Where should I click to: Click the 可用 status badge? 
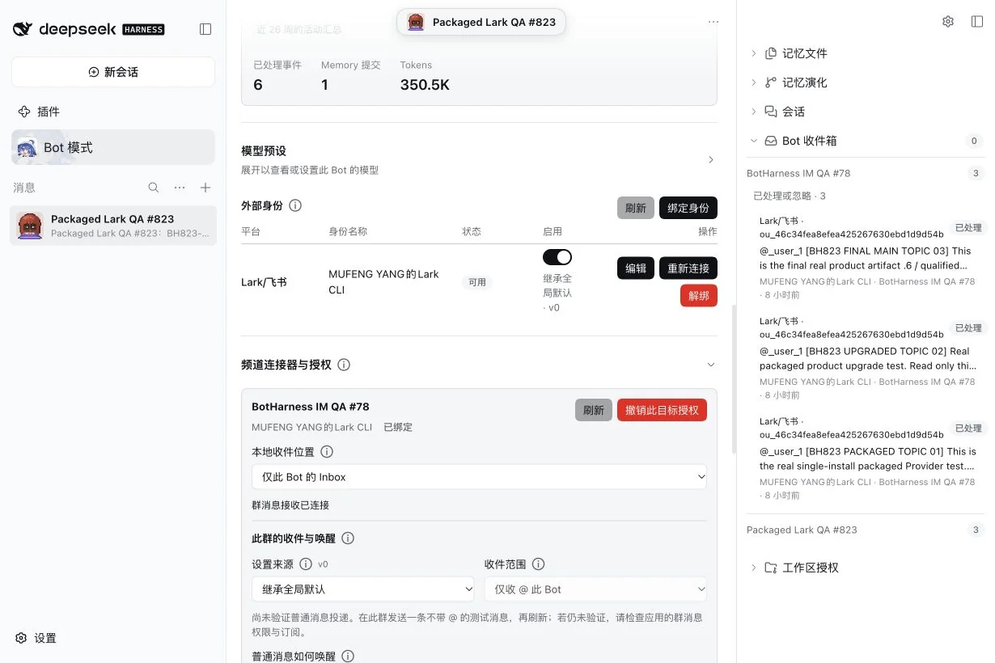(477, 282)
